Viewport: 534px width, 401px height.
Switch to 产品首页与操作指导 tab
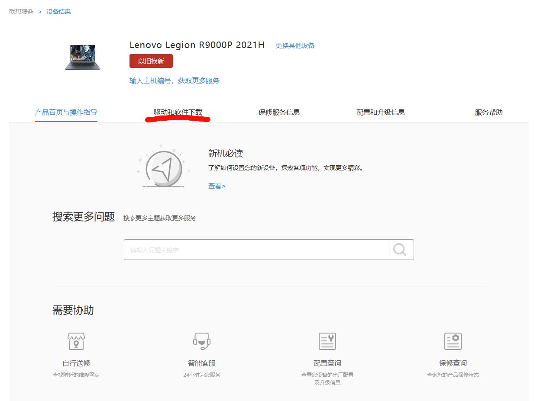tap(66, 112)
